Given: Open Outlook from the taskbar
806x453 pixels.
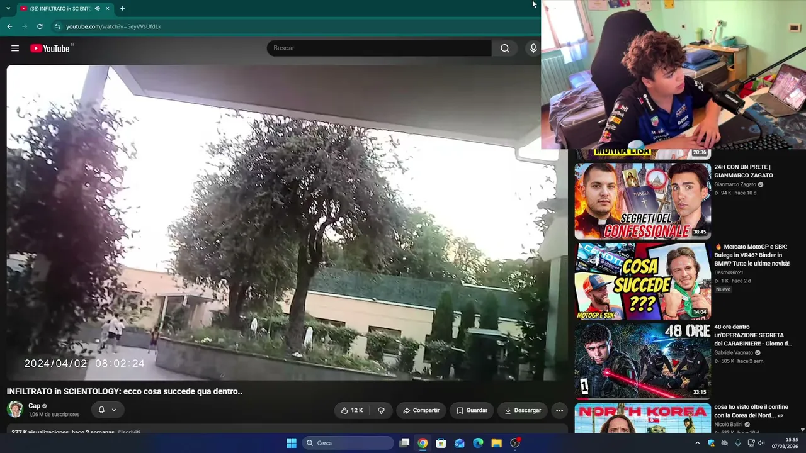Looking at the screenshot, I should pos(460,443).
